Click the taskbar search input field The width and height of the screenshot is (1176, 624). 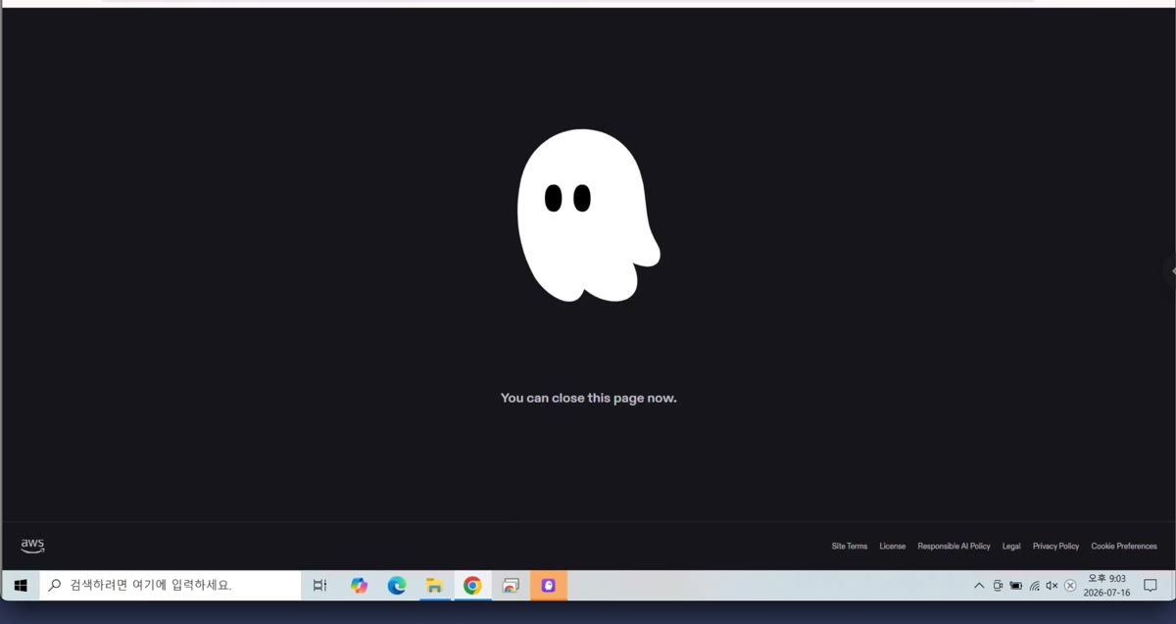(171, 586)
